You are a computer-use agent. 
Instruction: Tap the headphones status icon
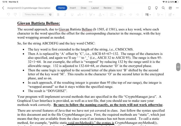(x=169, y=2)
